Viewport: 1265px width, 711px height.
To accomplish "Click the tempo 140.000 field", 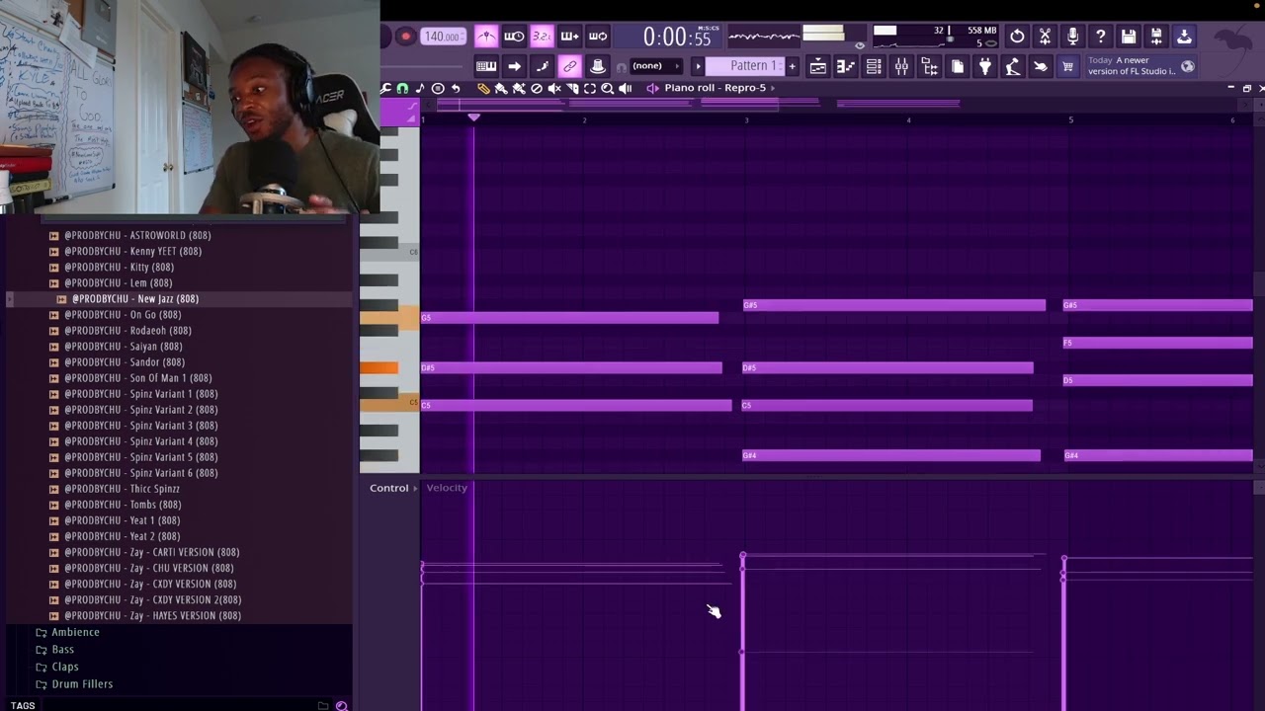I will pyautogui.click(x=442, y=37).
